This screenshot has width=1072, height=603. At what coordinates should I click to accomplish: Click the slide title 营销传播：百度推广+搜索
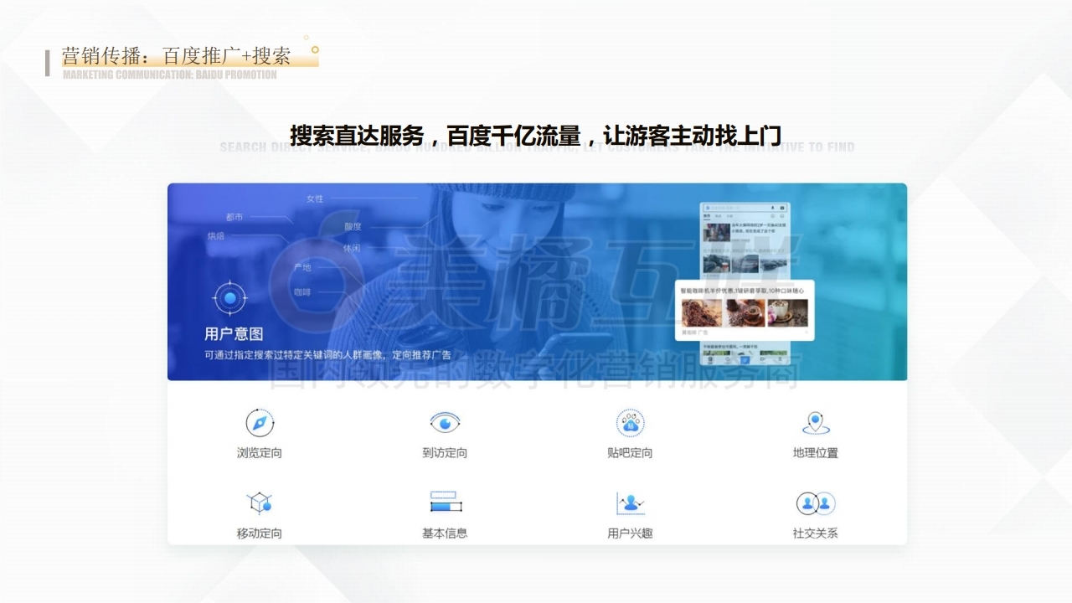[x=177, y=56]
